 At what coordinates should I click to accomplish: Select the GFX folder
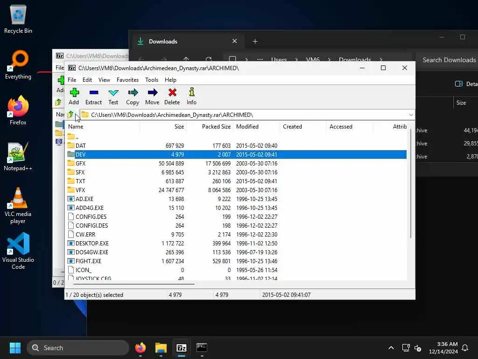tap(236, 163)
